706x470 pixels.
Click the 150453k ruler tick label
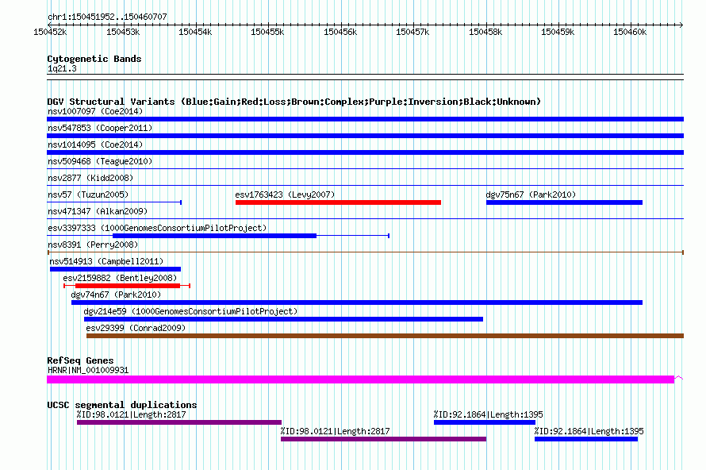(123, 32)
